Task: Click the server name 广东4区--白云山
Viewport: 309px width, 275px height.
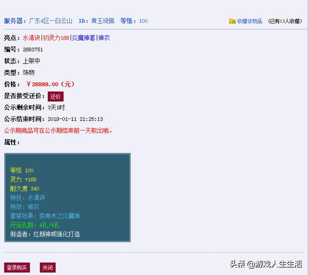Action: [x=51, y=21]
